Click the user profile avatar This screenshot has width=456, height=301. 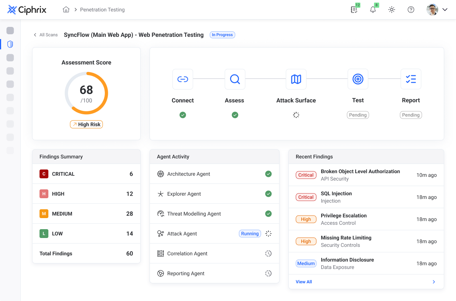[432, 10]
